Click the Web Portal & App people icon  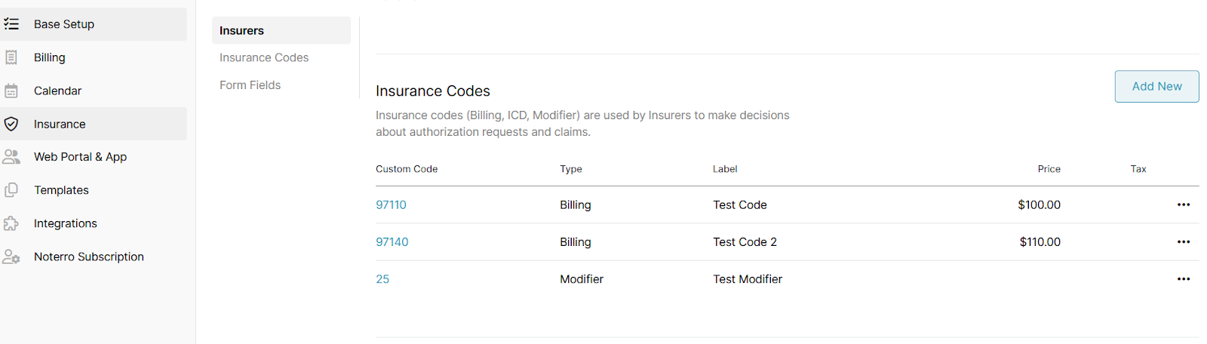pos(11,157)
